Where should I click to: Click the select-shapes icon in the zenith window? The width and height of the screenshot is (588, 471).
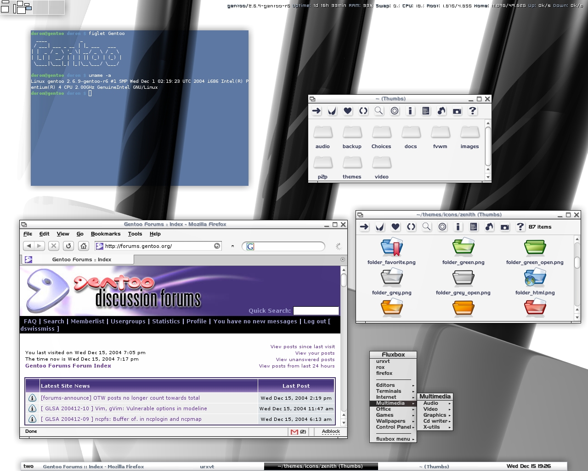click(x=489, y=227)
